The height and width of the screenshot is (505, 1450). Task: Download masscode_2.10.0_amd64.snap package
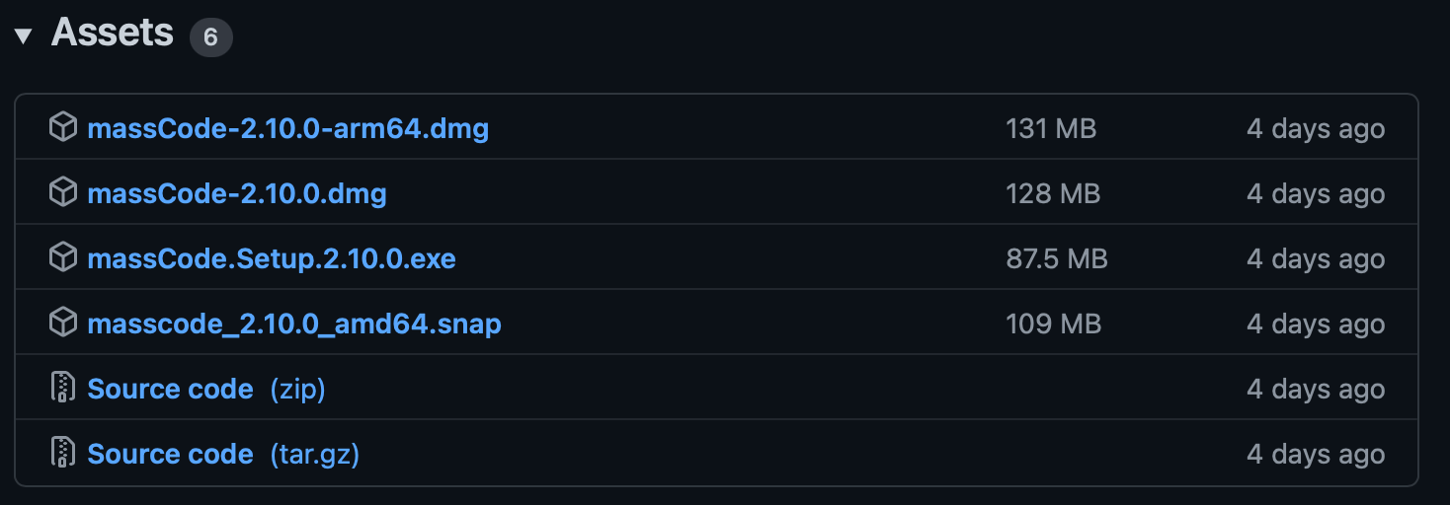(x=294, y=324)
